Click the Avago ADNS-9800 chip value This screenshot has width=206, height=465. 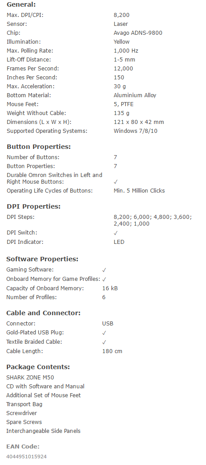[138, 33]
